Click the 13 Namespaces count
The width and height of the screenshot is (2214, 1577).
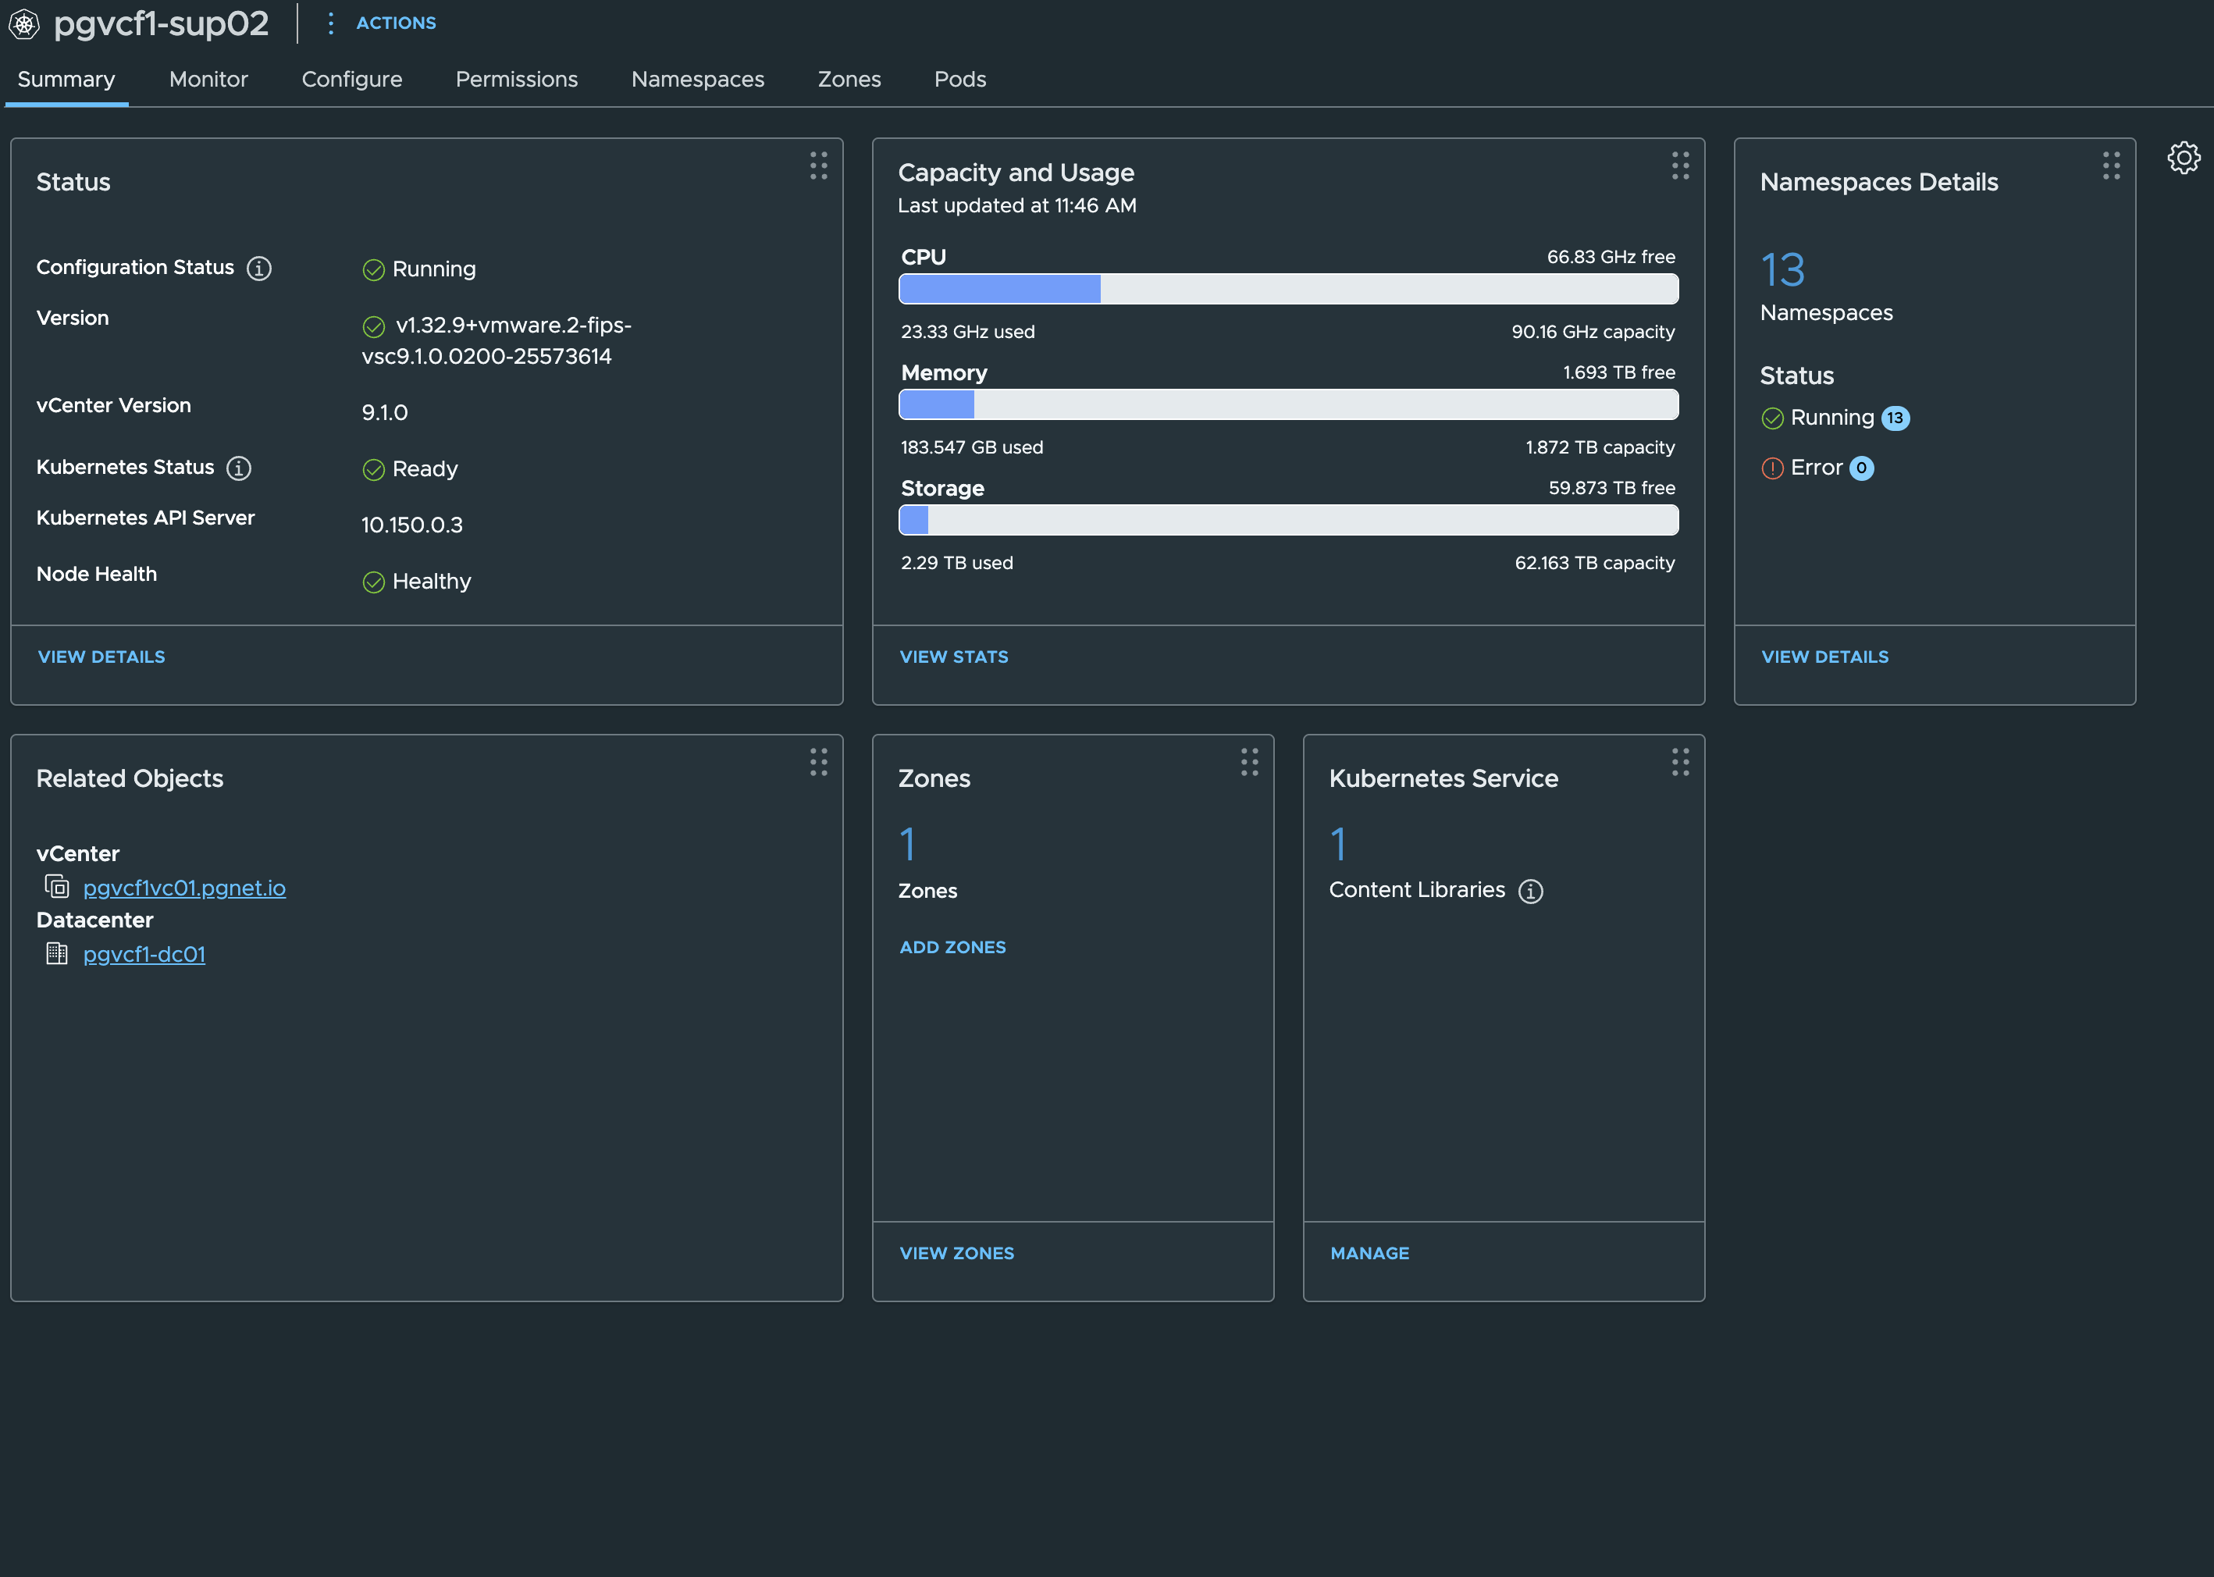click(1783, 270)
